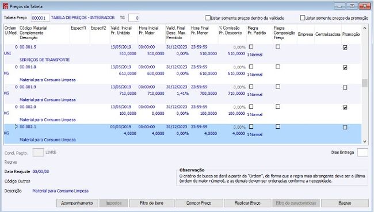Click the vertical scrollbar thumb of table

364,83
